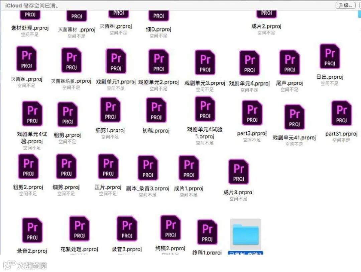Image resolution: width=361 pixels, height=272 pixels.
Task: Select the 初稿.prproj file icon
Action: point(156,110)
